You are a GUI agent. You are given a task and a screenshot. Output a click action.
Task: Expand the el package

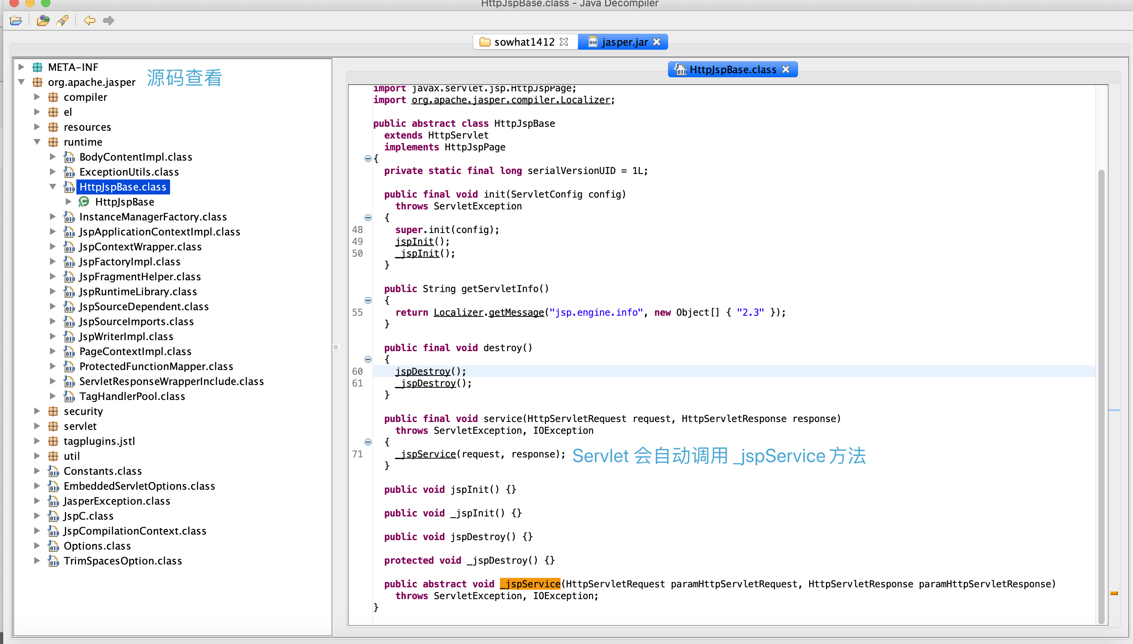(x=37, y=112)
